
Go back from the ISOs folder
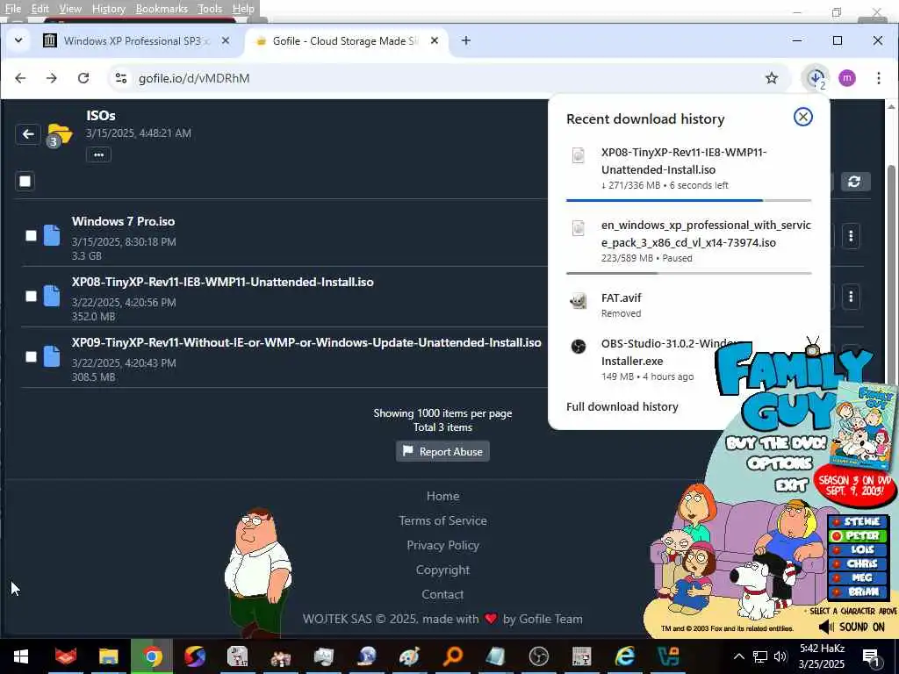(x=28, y=134)
